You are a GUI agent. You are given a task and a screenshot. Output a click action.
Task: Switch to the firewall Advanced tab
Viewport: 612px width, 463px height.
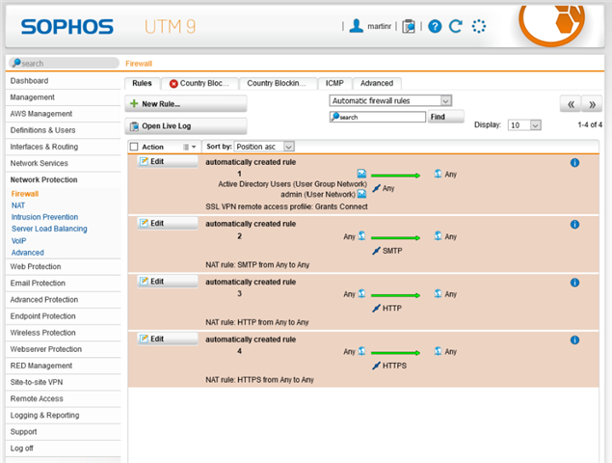point(377,83)
